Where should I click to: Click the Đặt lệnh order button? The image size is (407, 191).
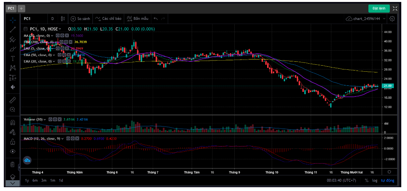379,8
